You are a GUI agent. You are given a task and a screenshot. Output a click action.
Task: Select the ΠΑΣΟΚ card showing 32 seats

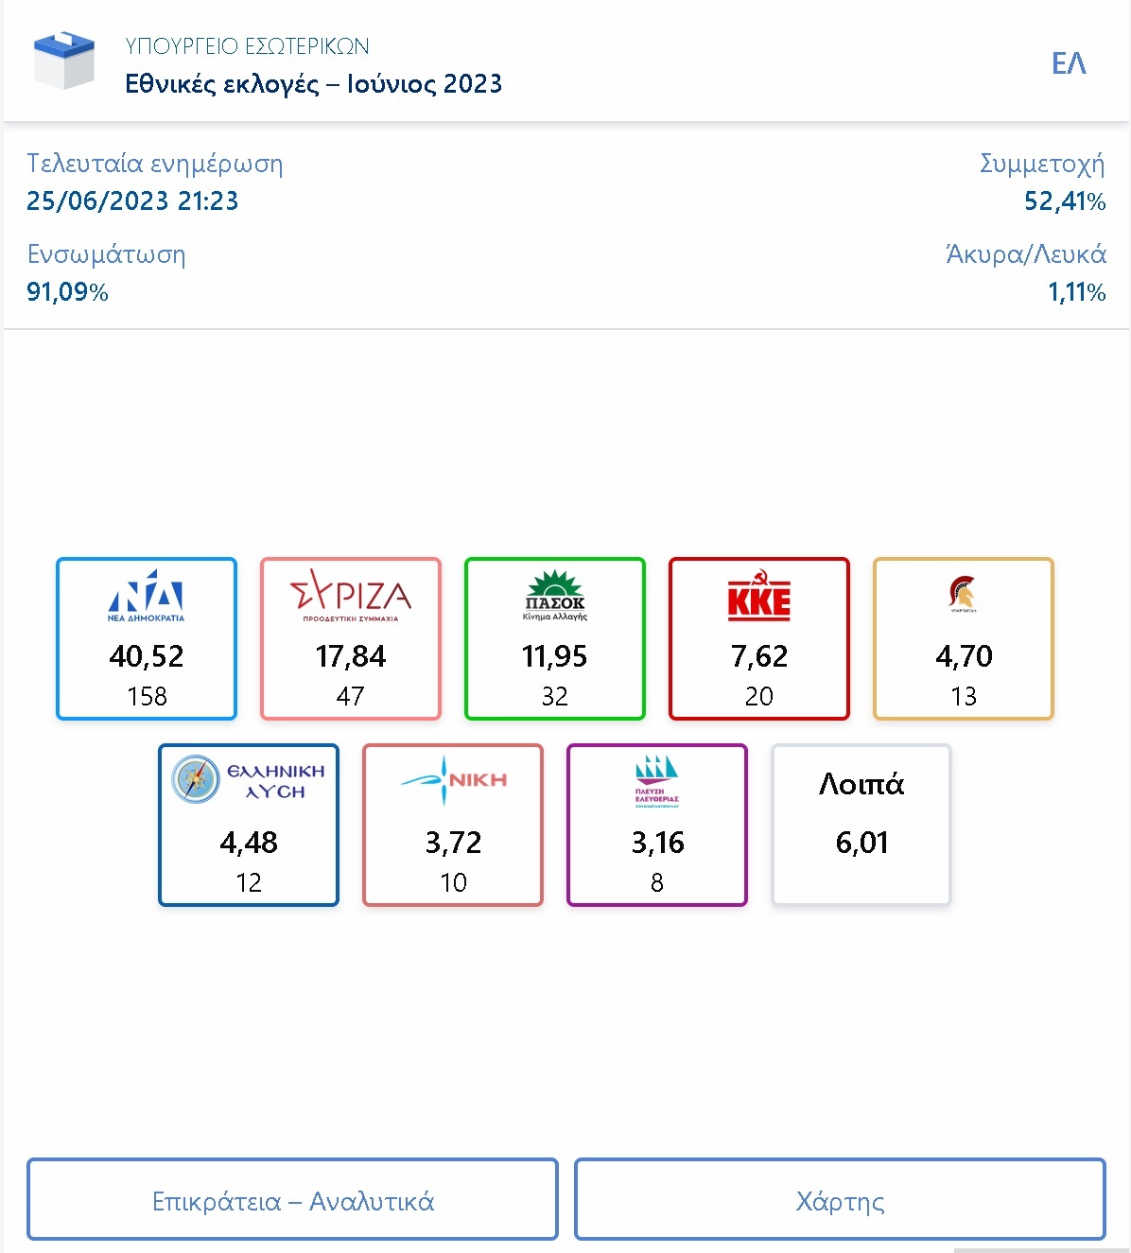click(x=554, y=638)
